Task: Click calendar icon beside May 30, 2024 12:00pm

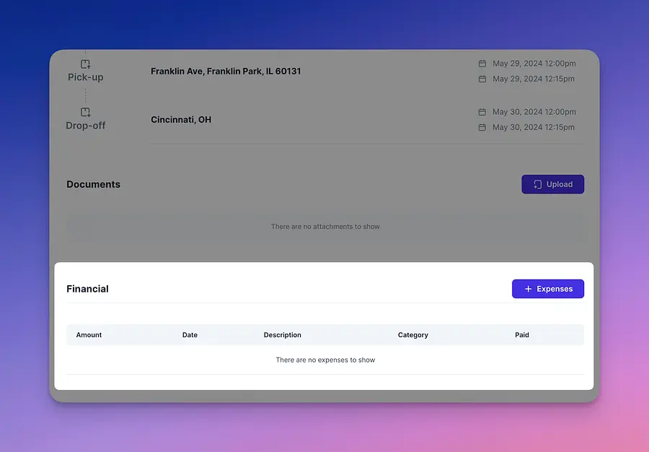Action: coord(482,112)
